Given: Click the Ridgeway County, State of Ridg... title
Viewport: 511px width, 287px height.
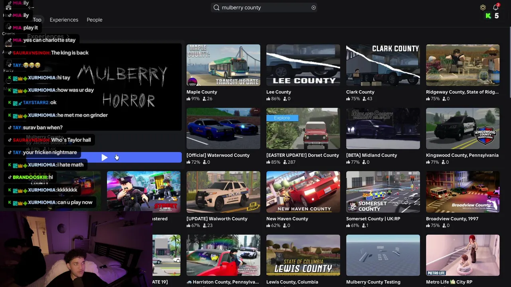Looking at the screenshot, I should (462, 92).
